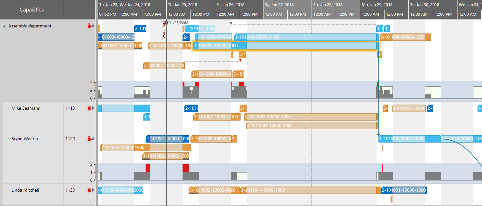
Task: Click the 01/25/2018 work date label
Action: point(178,23)
